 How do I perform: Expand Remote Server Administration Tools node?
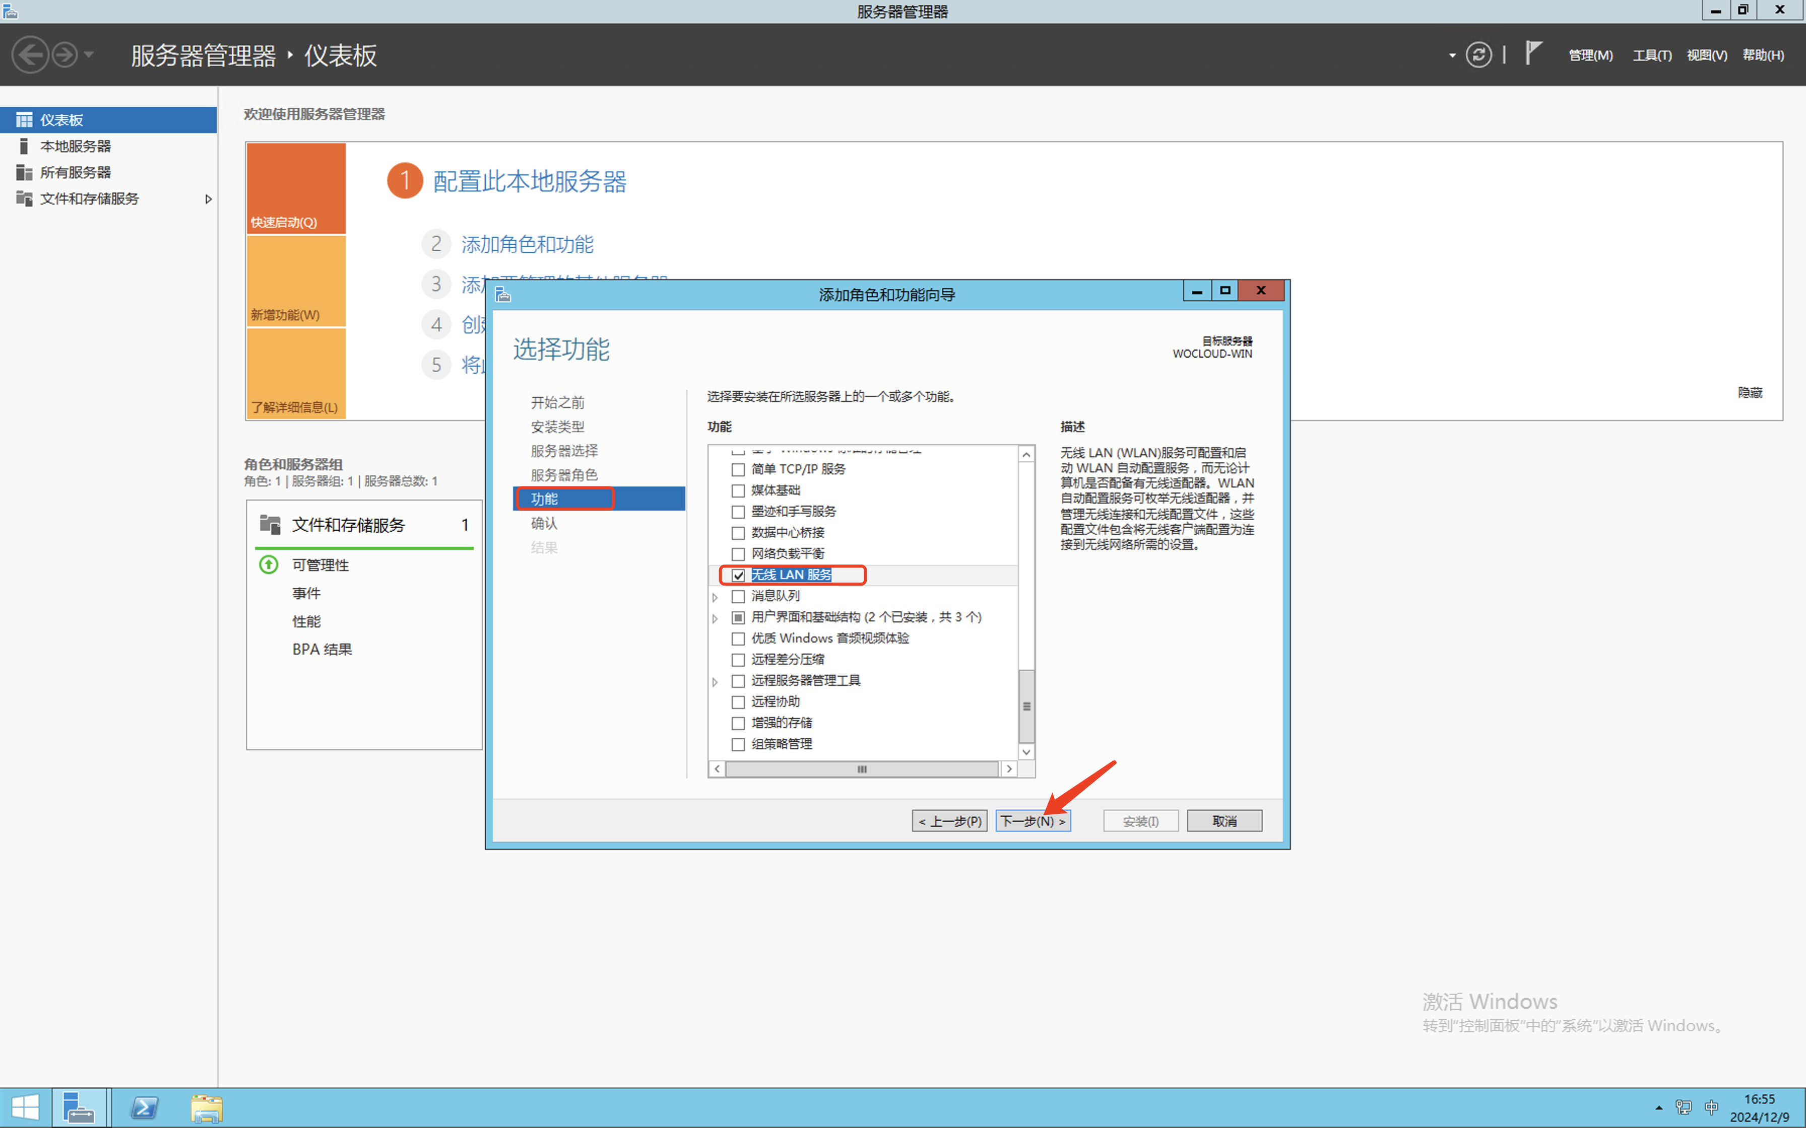pyautogui.click(x=715, y=681)
